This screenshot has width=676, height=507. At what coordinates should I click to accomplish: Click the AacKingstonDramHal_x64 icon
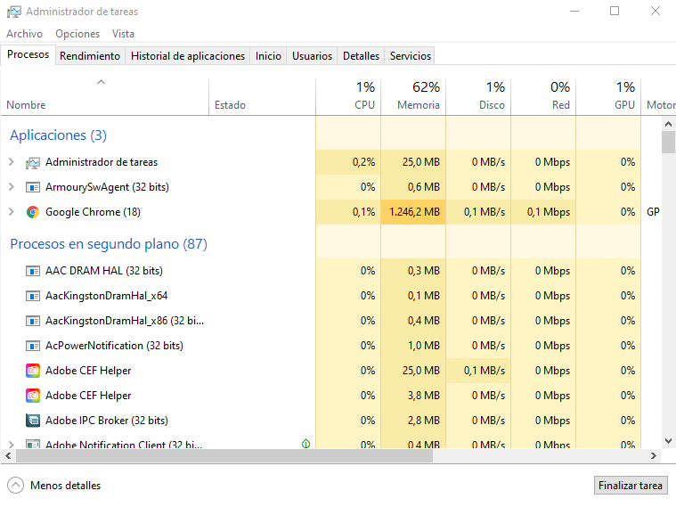pos(33,296)
